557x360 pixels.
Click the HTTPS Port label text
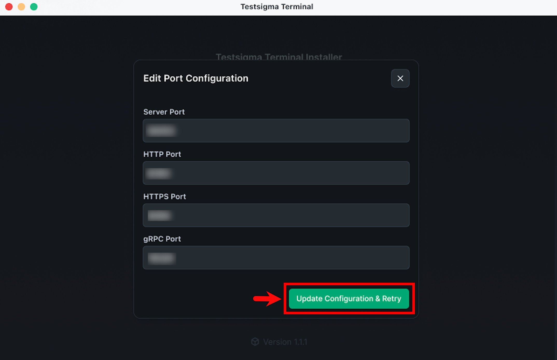(164, 196)
